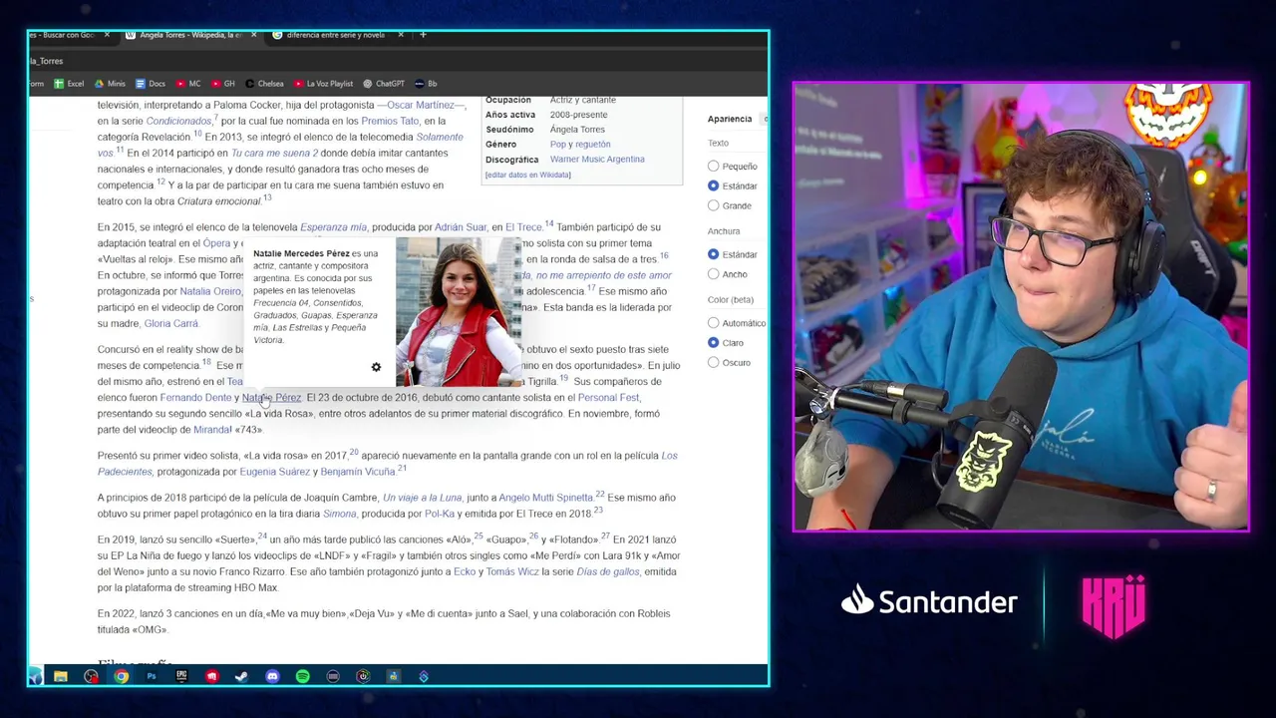Launch Google Chrome from the taskbar
This screenshot has width=1276, height=718.
(121, 676)
